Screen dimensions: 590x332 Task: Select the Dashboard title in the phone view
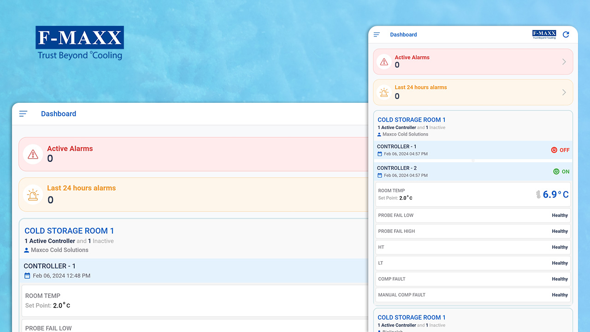tap(403, 35)
